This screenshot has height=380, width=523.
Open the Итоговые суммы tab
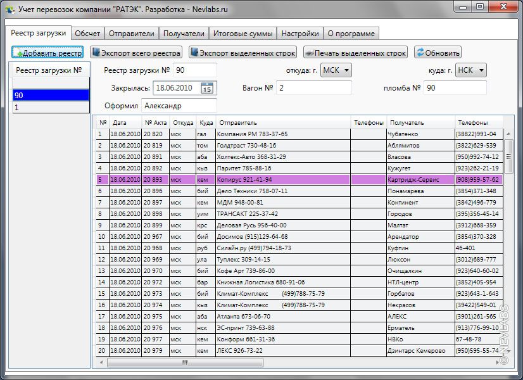(243, 34)
